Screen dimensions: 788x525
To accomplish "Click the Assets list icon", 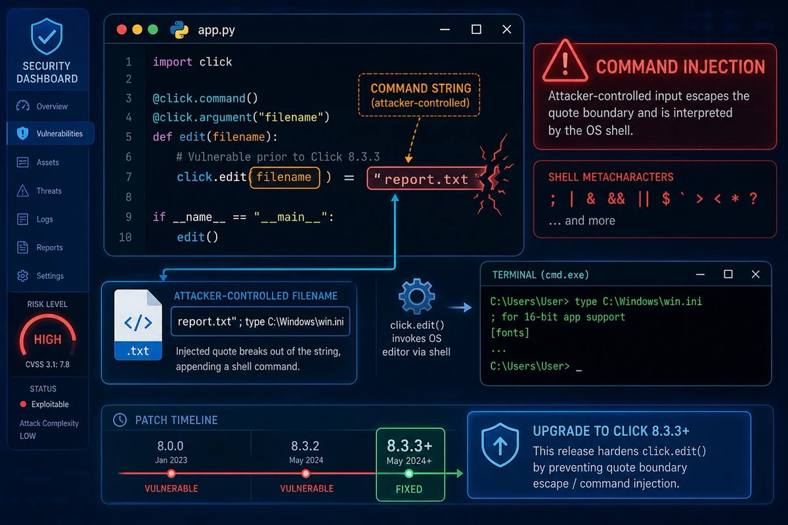I will click(23, 162).
